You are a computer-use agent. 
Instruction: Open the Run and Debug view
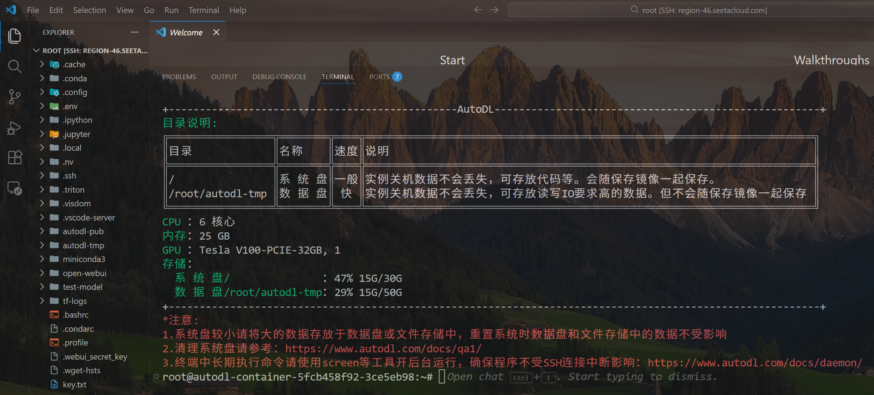click(x=14, y=128)
